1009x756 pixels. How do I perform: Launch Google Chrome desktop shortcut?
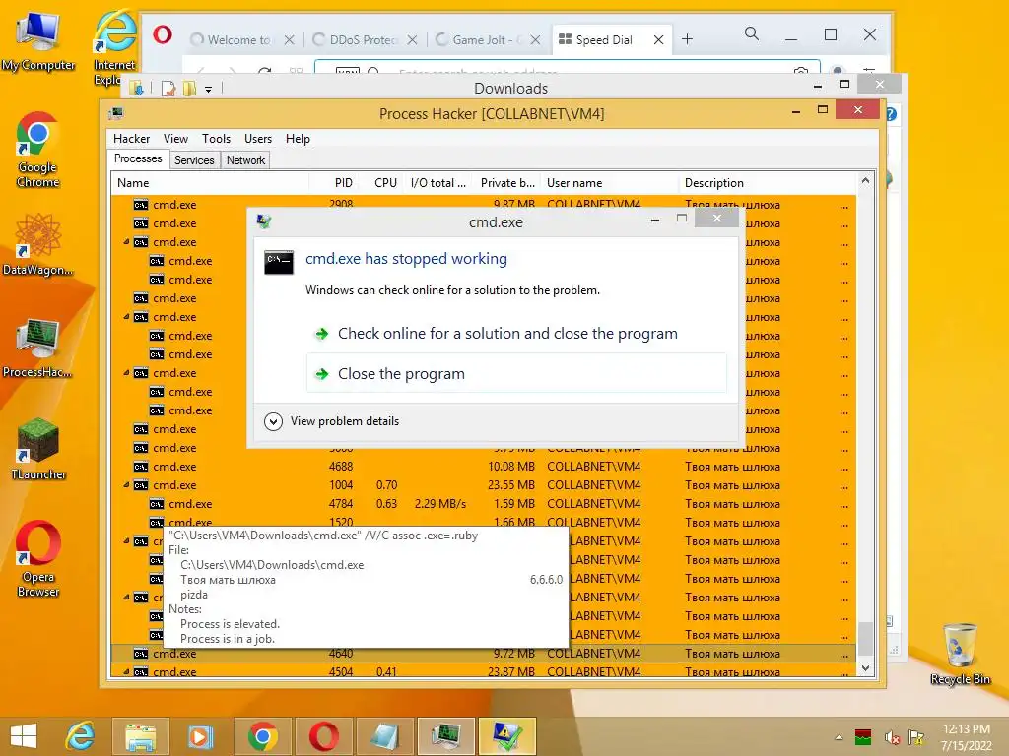click(x=38, y=150)
